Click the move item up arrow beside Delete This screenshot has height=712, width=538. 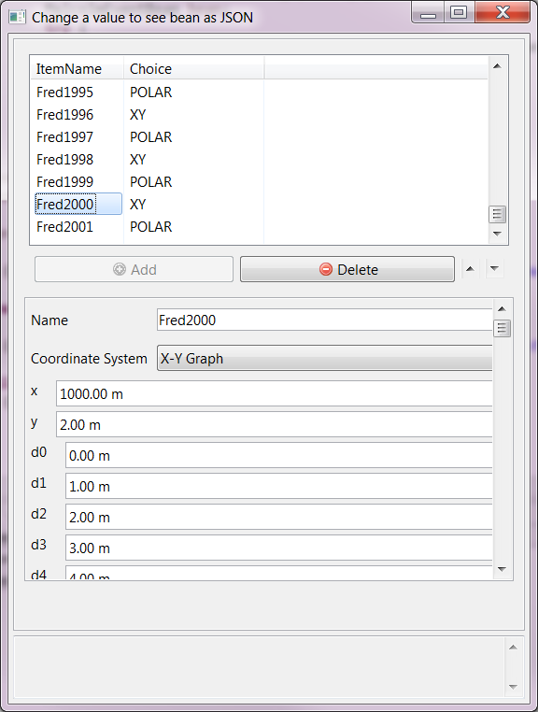click(471, 269)
